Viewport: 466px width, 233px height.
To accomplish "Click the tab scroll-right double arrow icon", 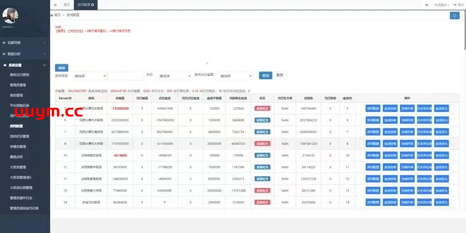I will pyautogui.click(x=427, y=5).
